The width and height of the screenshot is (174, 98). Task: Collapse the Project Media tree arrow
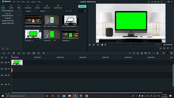coord(20,11)
